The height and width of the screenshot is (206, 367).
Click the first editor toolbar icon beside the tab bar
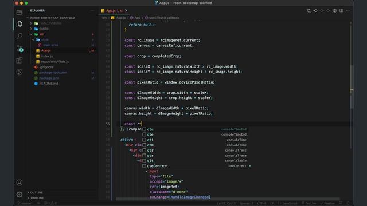pyautogui.click(x=309, y=11)
